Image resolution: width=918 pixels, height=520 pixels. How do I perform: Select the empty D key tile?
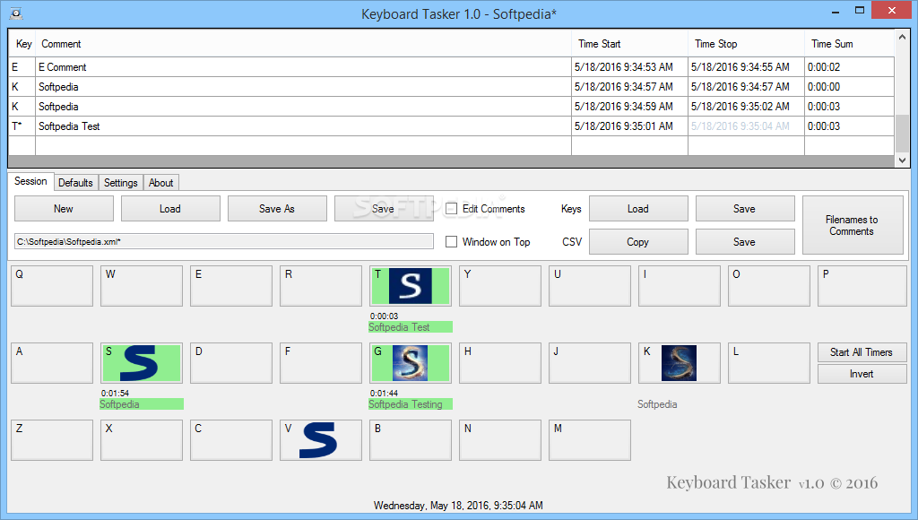point(231,363)
